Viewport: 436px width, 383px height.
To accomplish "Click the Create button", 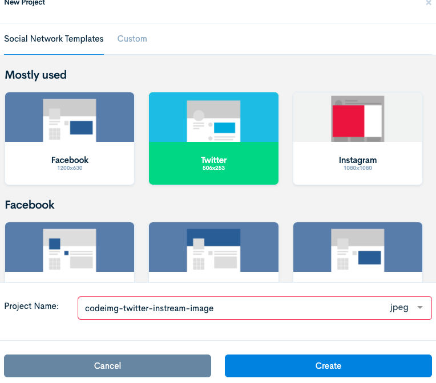I will click(x=328, y=365).
